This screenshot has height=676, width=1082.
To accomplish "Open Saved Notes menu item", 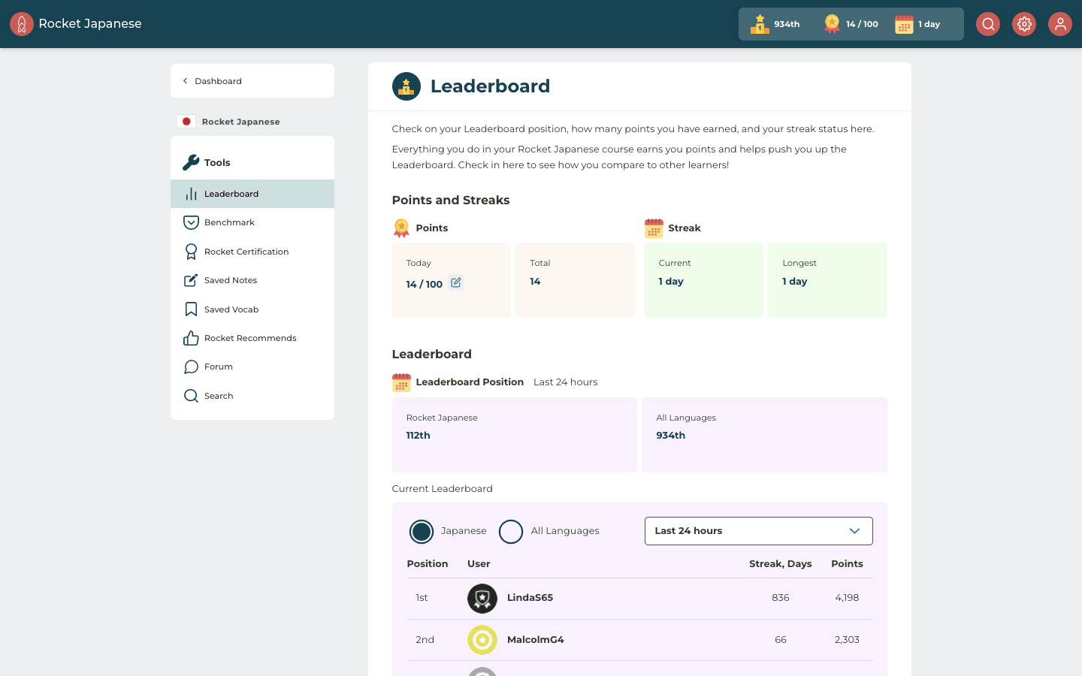I will [x=252, y=280].
